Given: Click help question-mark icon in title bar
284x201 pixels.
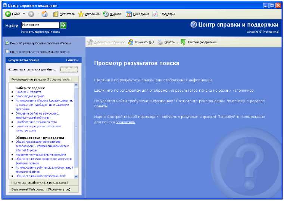Looking at the screenshot, I should pyautogui.click(x=5, y=6).
